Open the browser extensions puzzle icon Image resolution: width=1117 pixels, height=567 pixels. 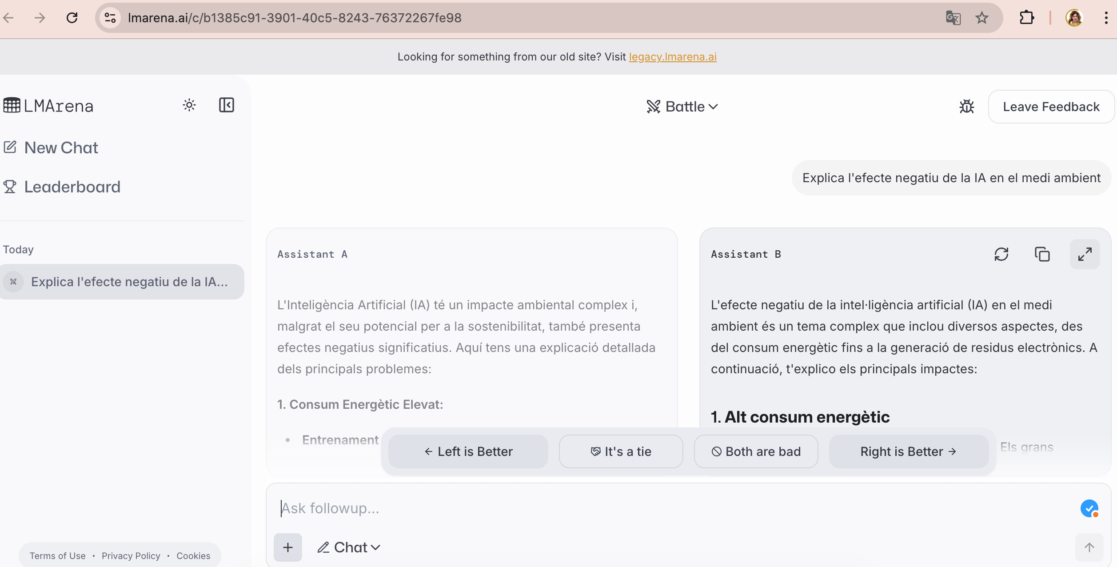coord(1026,18)
